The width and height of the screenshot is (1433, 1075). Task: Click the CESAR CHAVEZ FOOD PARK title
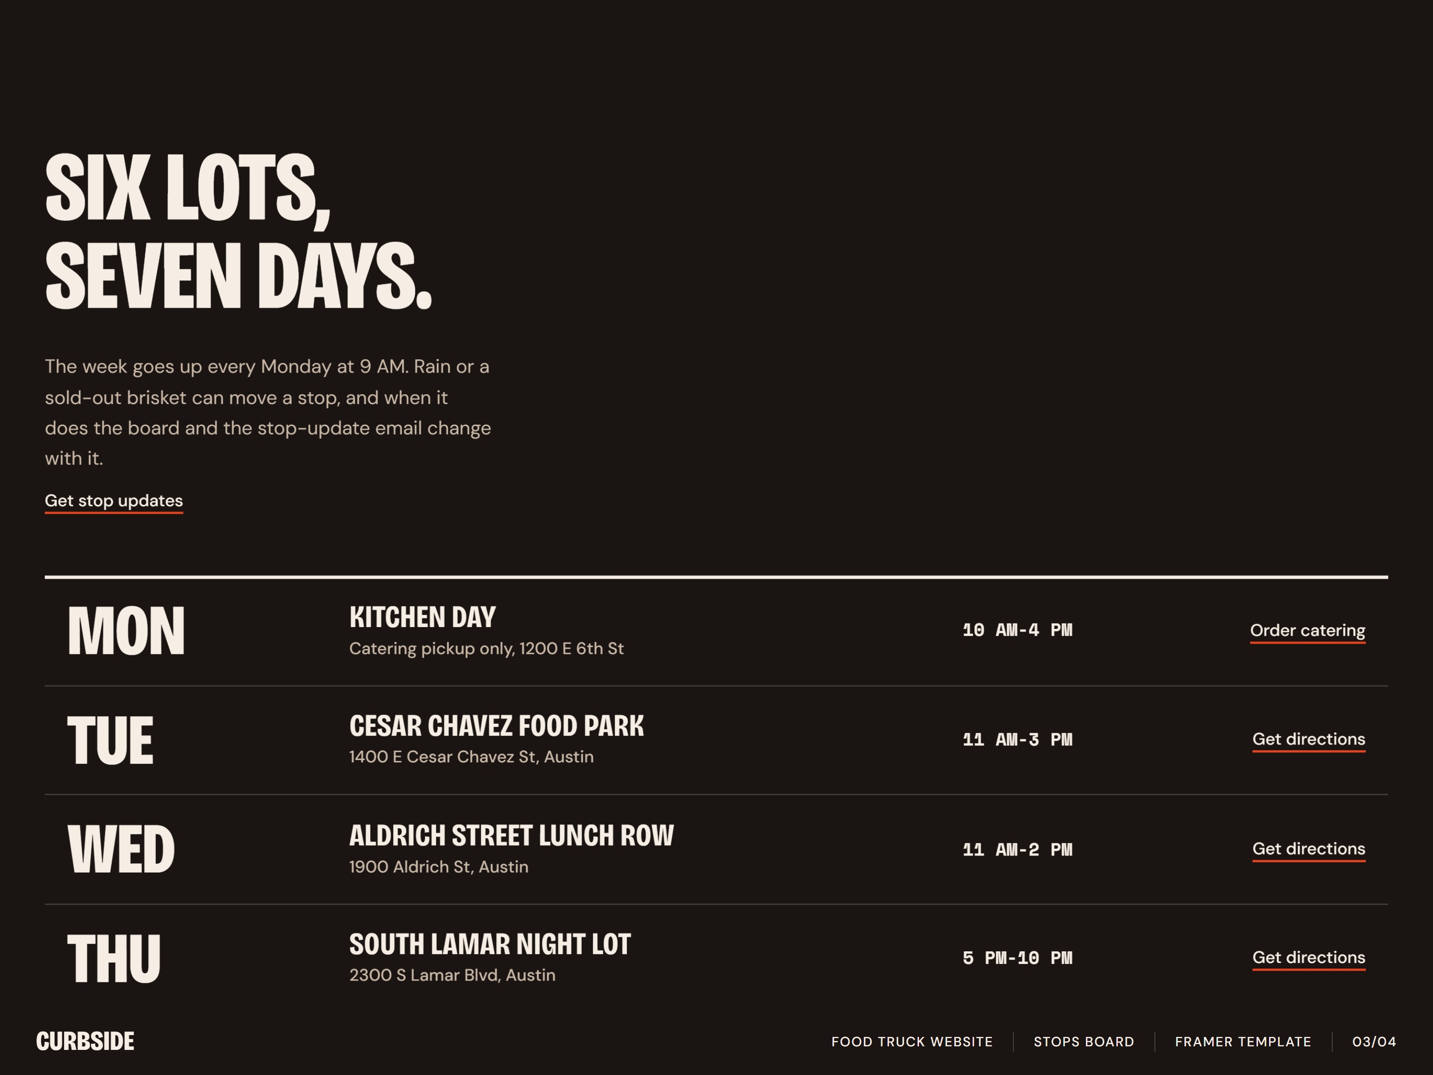(497, 726)
